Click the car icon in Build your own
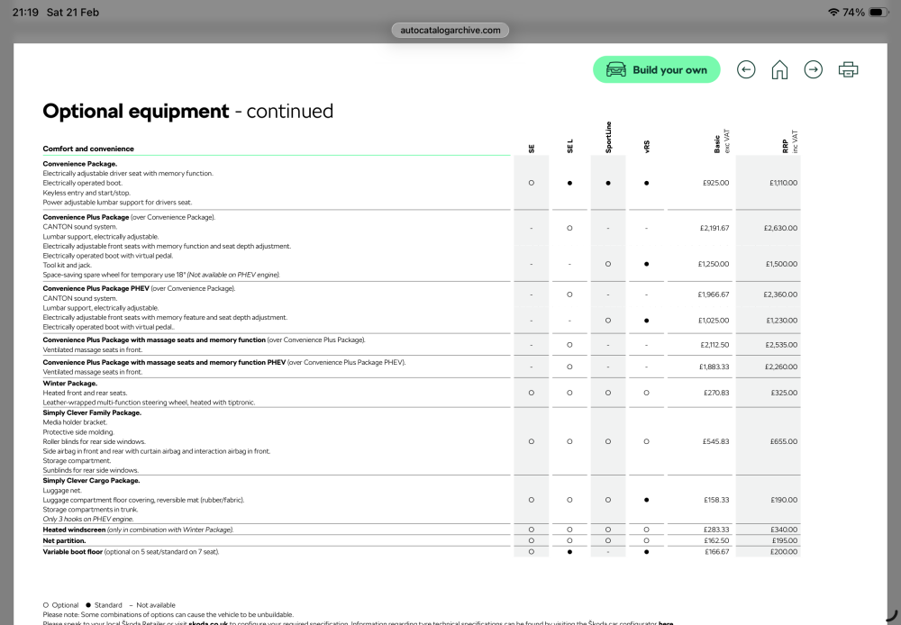Viewport: 901px width, 625px height. point(616,70)
